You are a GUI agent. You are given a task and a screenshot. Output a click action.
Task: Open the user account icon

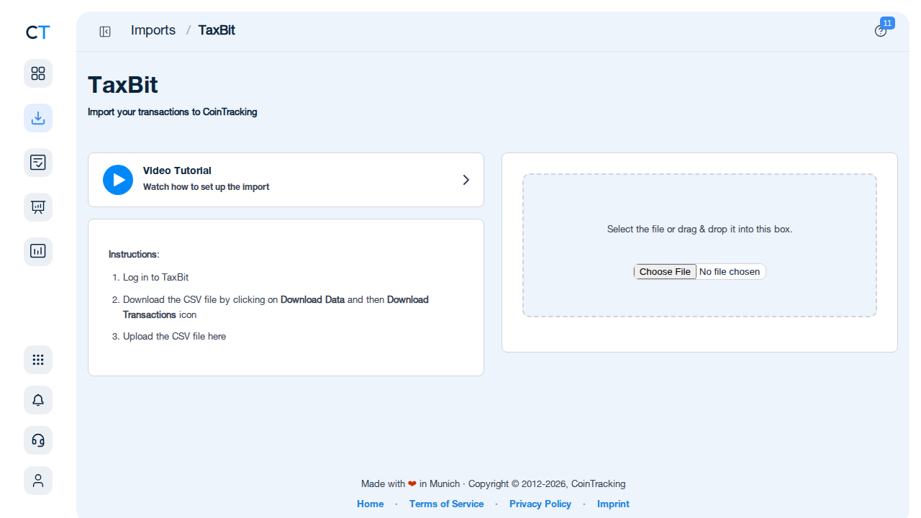click(x=38, y=481)
